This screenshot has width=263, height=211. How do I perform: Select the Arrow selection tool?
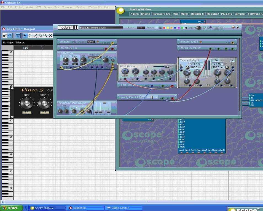pyautogui.click(x=25, y=35)
